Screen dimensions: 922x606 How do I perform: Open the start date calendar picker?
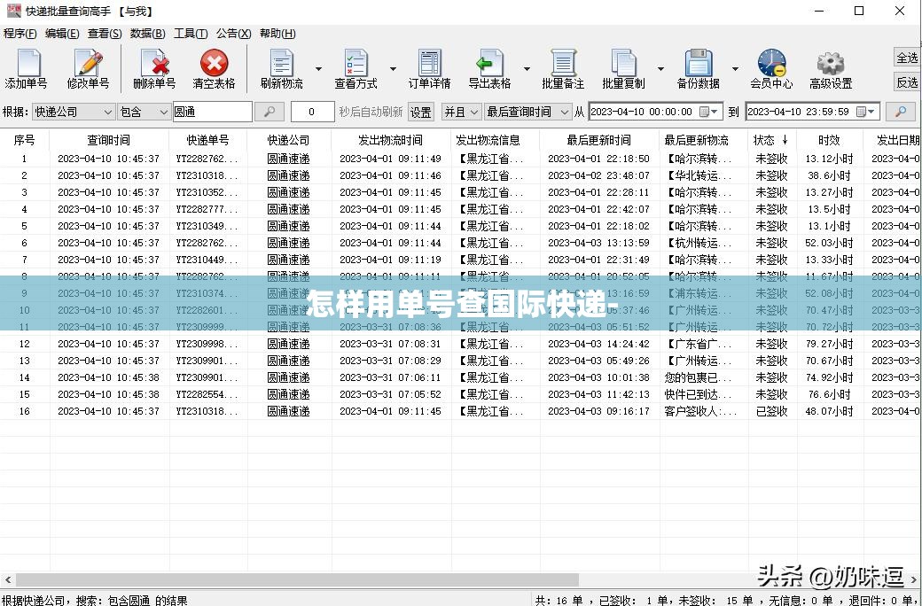(707, 112)
